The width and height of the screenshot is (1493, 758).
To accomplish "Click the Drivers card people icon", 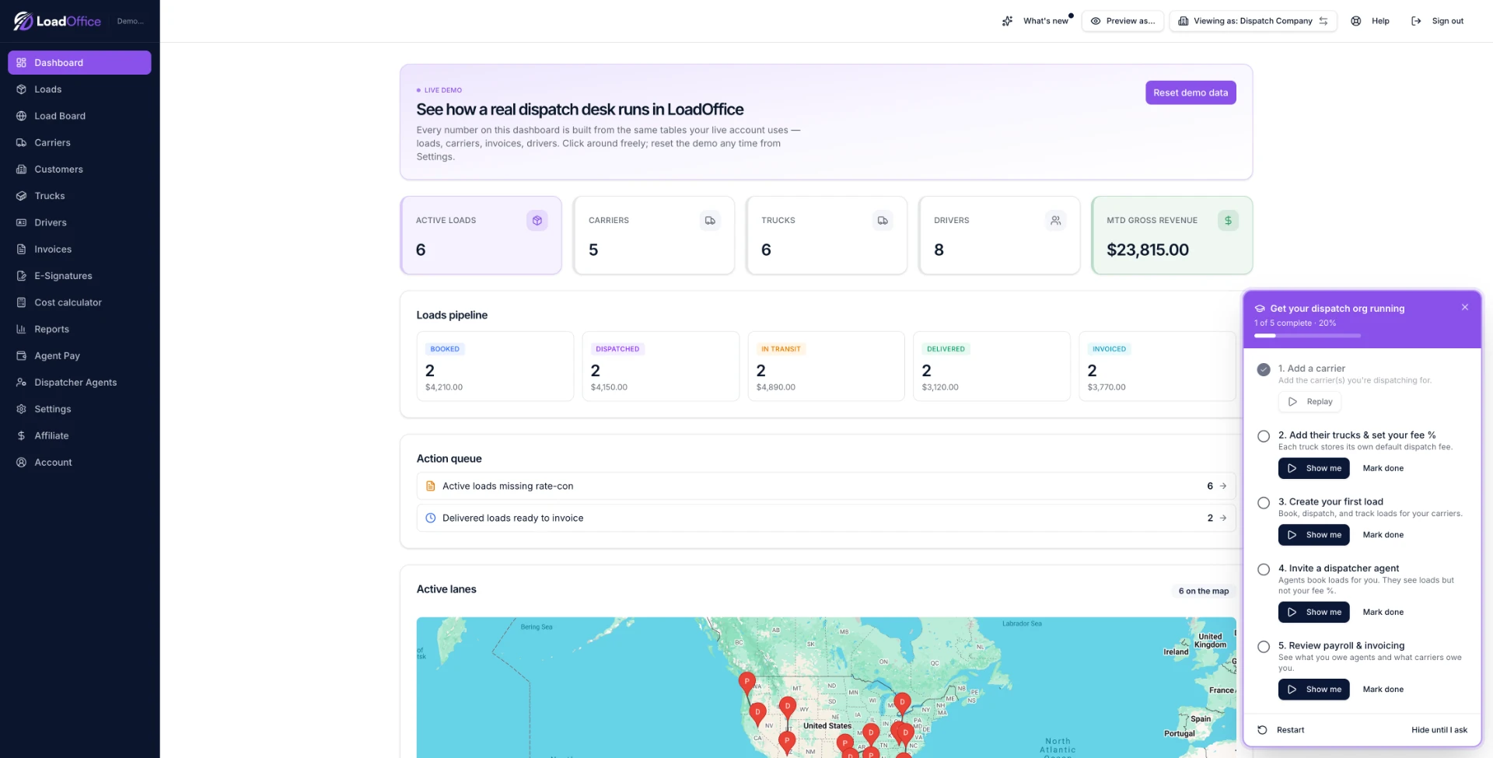I will tap(1055, 221).
